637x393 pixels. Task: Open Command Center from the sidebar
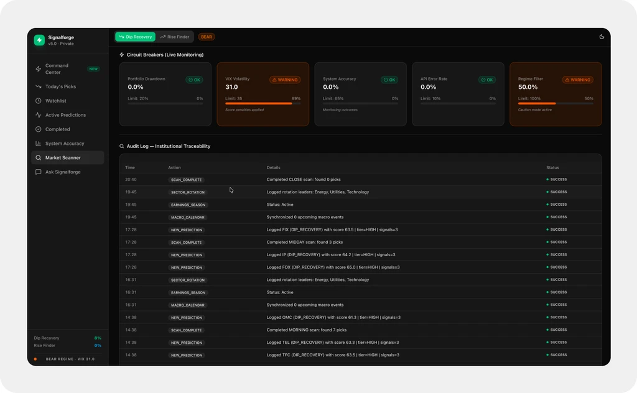67,69
